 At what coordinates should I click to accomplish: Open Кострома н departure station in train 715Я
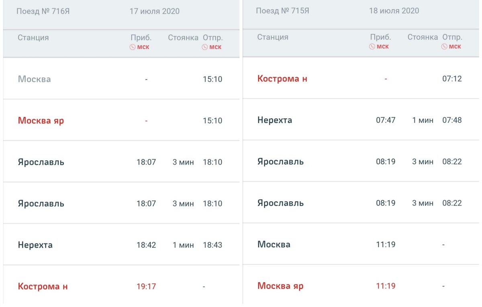282,79
